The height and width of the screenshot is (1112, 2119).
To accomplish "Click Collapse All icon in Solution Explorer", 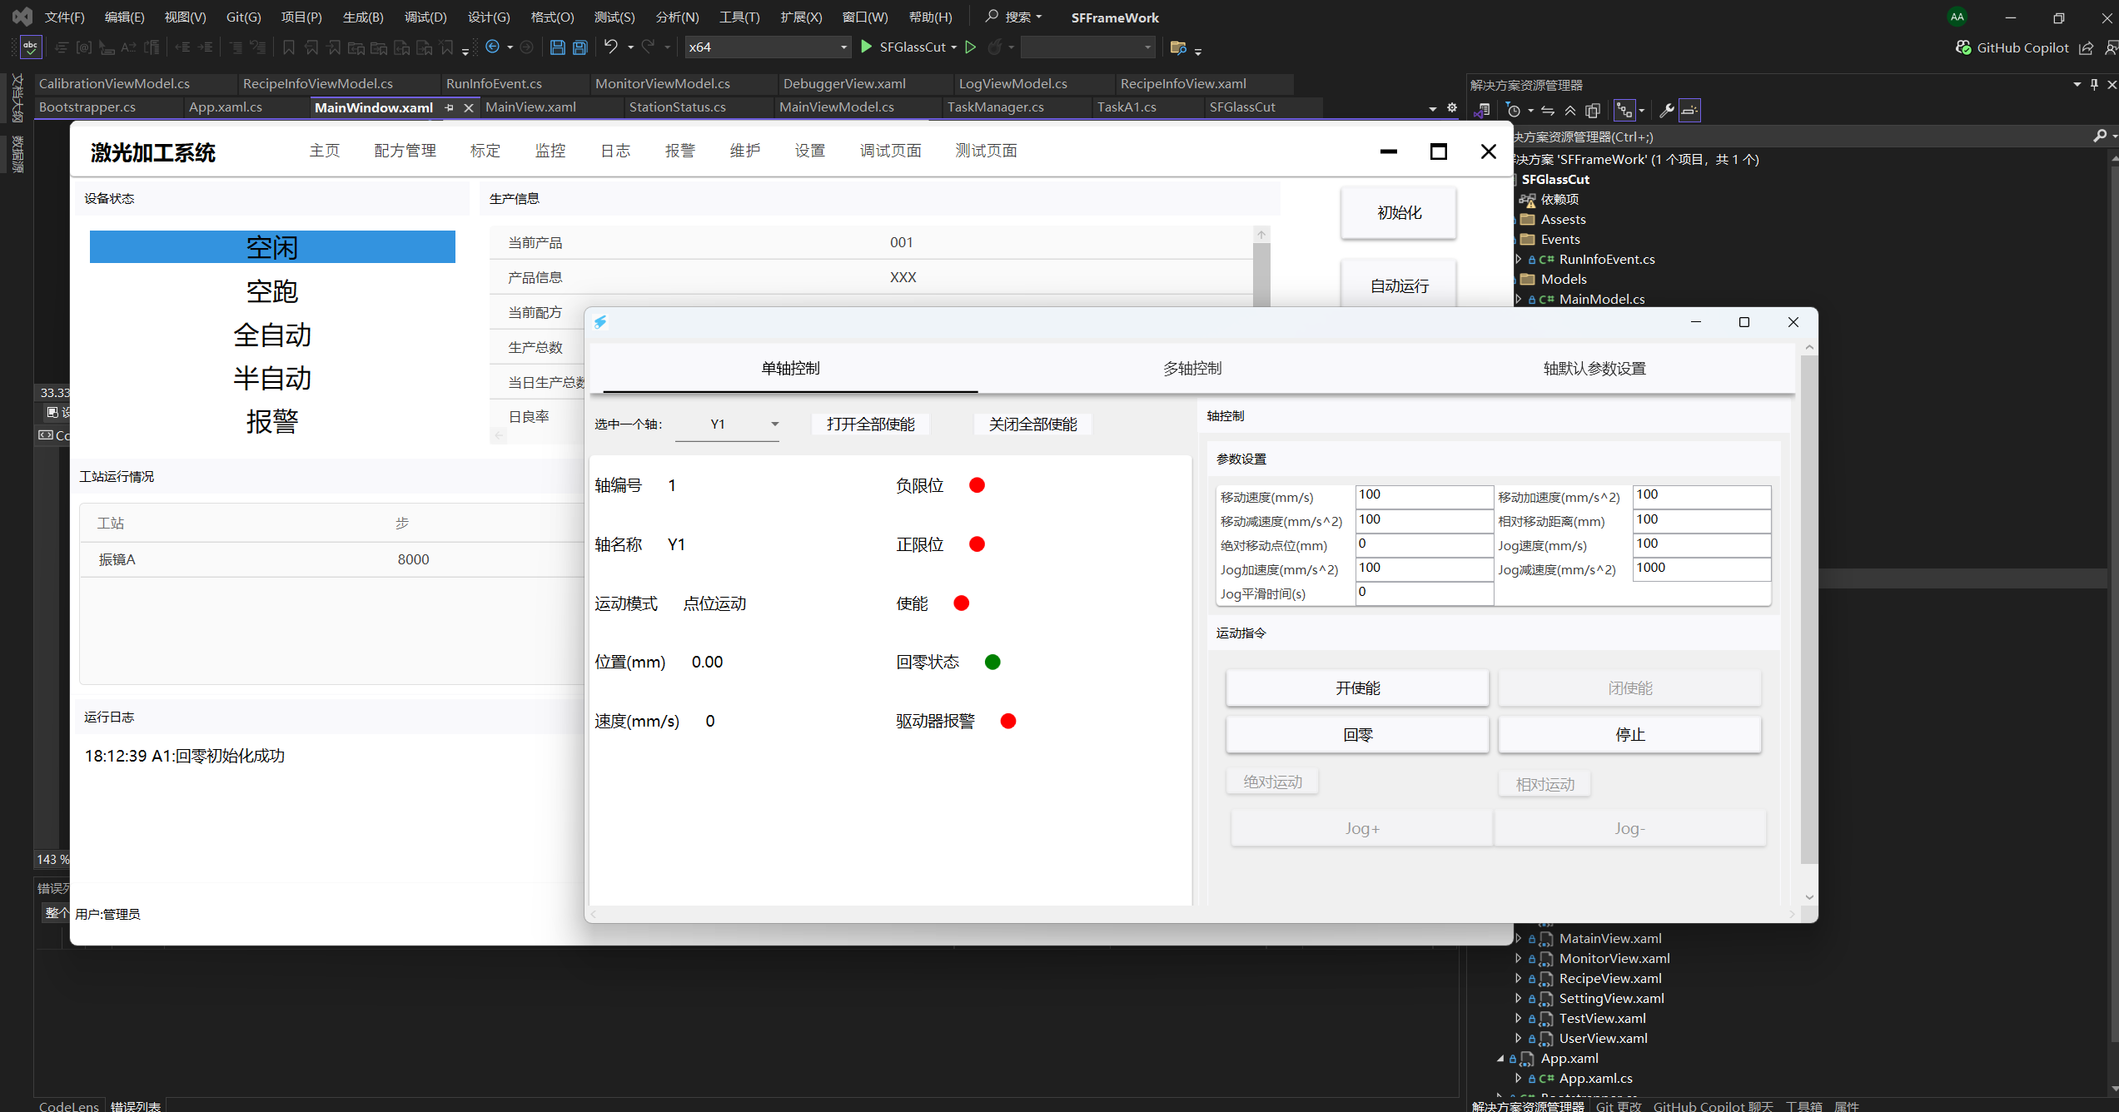I will (x=1570, y=110).
